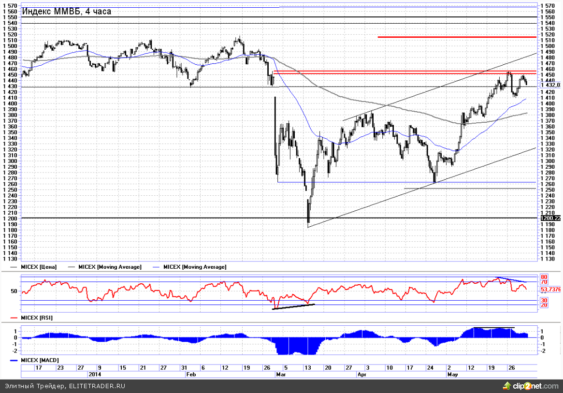Click the chart title Индекс ММВБ, 4 часа
The image size is (563, 393).
[x=67, y=12]
